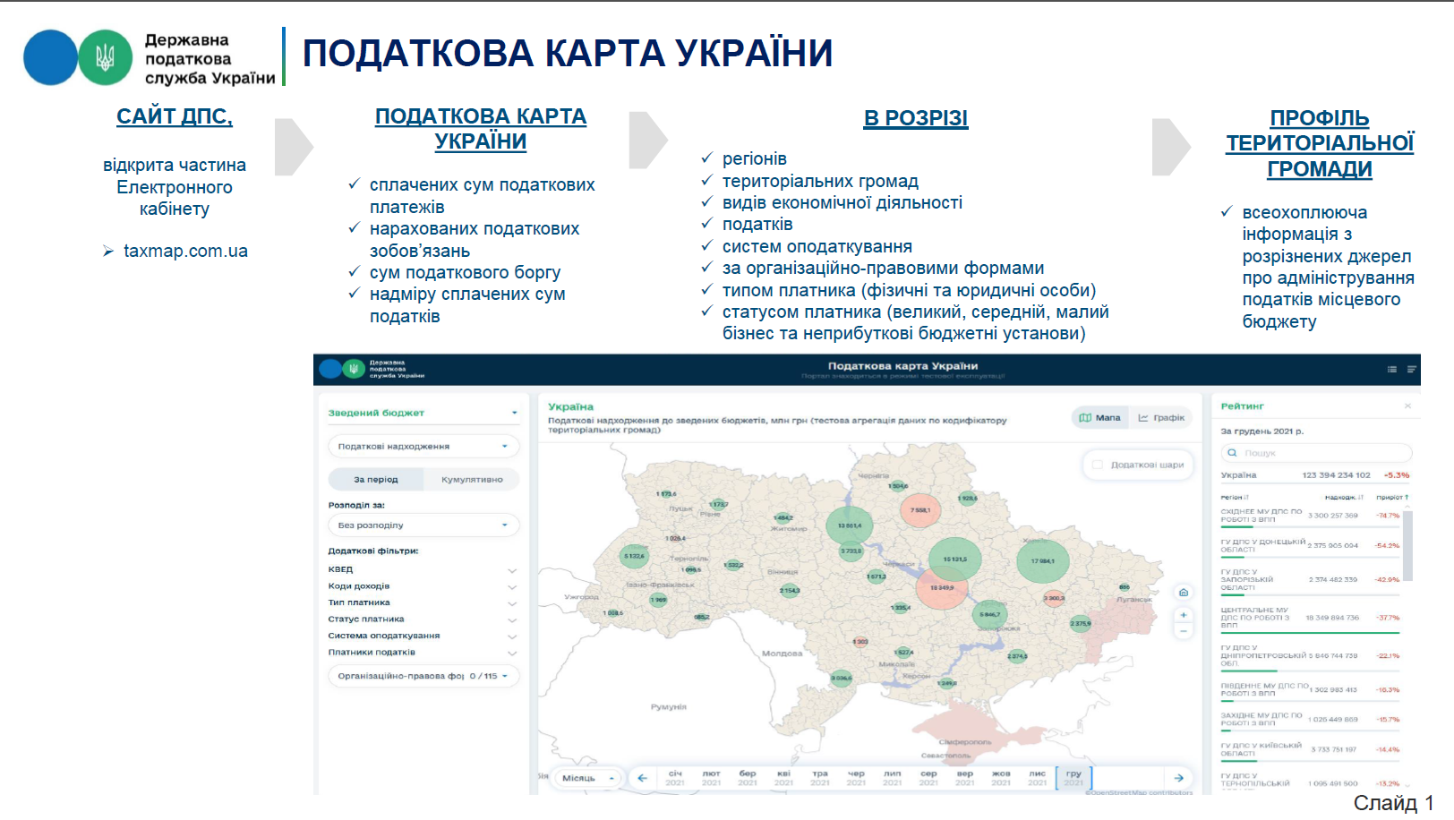Image resolution: width=1454 pixels, height=820 pixels.
Task: Click the Kharkiv 17 084,1 map bubble
Action: tap(1042, 561)
